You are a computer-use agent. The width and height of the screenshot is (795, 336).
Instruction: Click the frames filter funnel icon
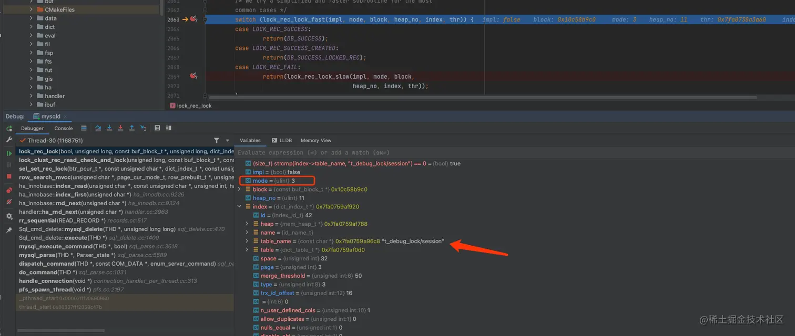click(x=217, y=141)
